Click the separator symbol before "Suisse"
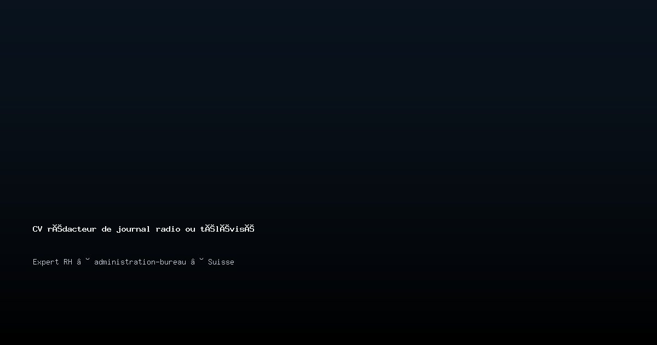The image size is (657, 345). (x=197, y=262)
